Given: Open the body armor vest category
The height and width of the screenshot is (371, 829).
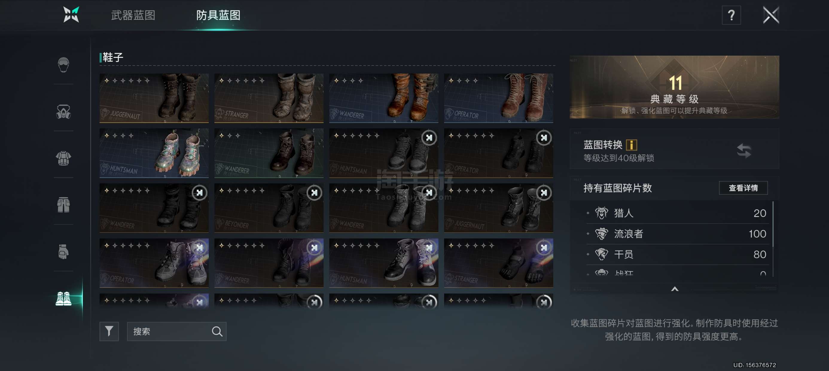Looking at the screenshot, I should [x=63, y=158].
